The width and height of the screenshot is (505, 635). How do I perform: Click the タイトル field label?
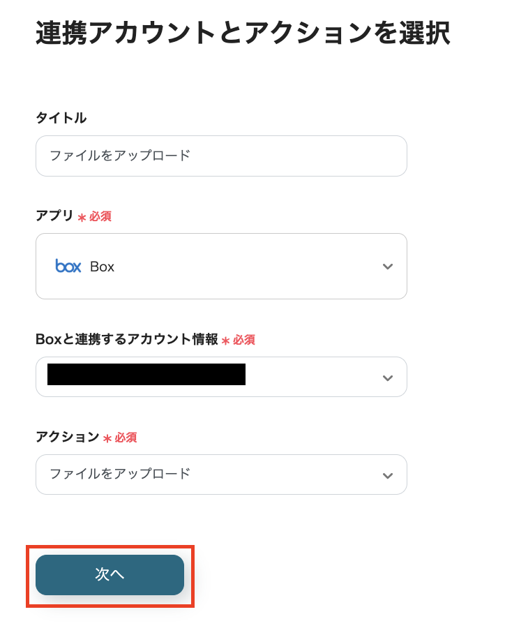pos(61,118)
